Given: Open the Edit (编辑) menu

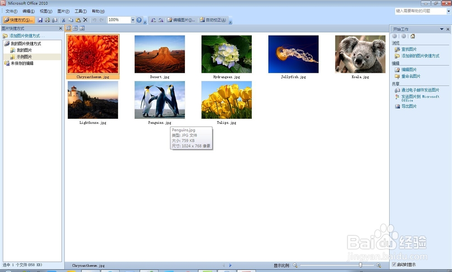Looking at the screenshot, I should 28,11.
